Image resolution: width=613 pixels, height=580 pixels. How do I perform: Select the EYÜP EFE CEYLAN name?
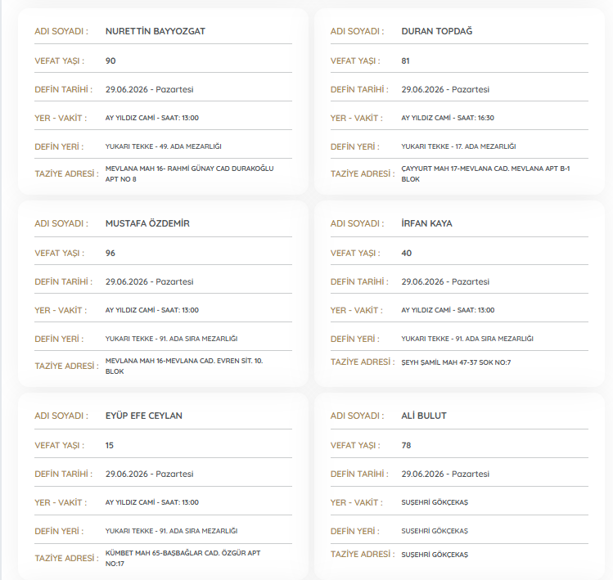(x=144, y=416)
